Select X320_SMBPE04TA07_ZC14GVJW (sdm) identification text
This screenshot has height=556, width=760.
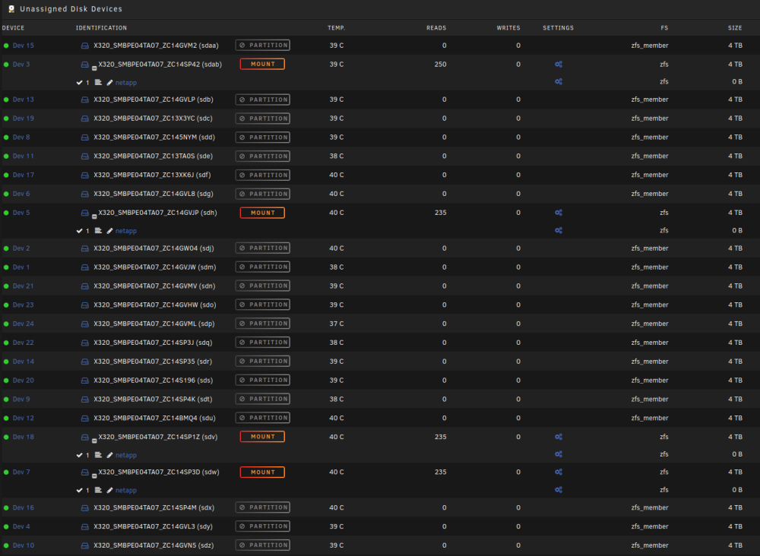tap(154, 267)
